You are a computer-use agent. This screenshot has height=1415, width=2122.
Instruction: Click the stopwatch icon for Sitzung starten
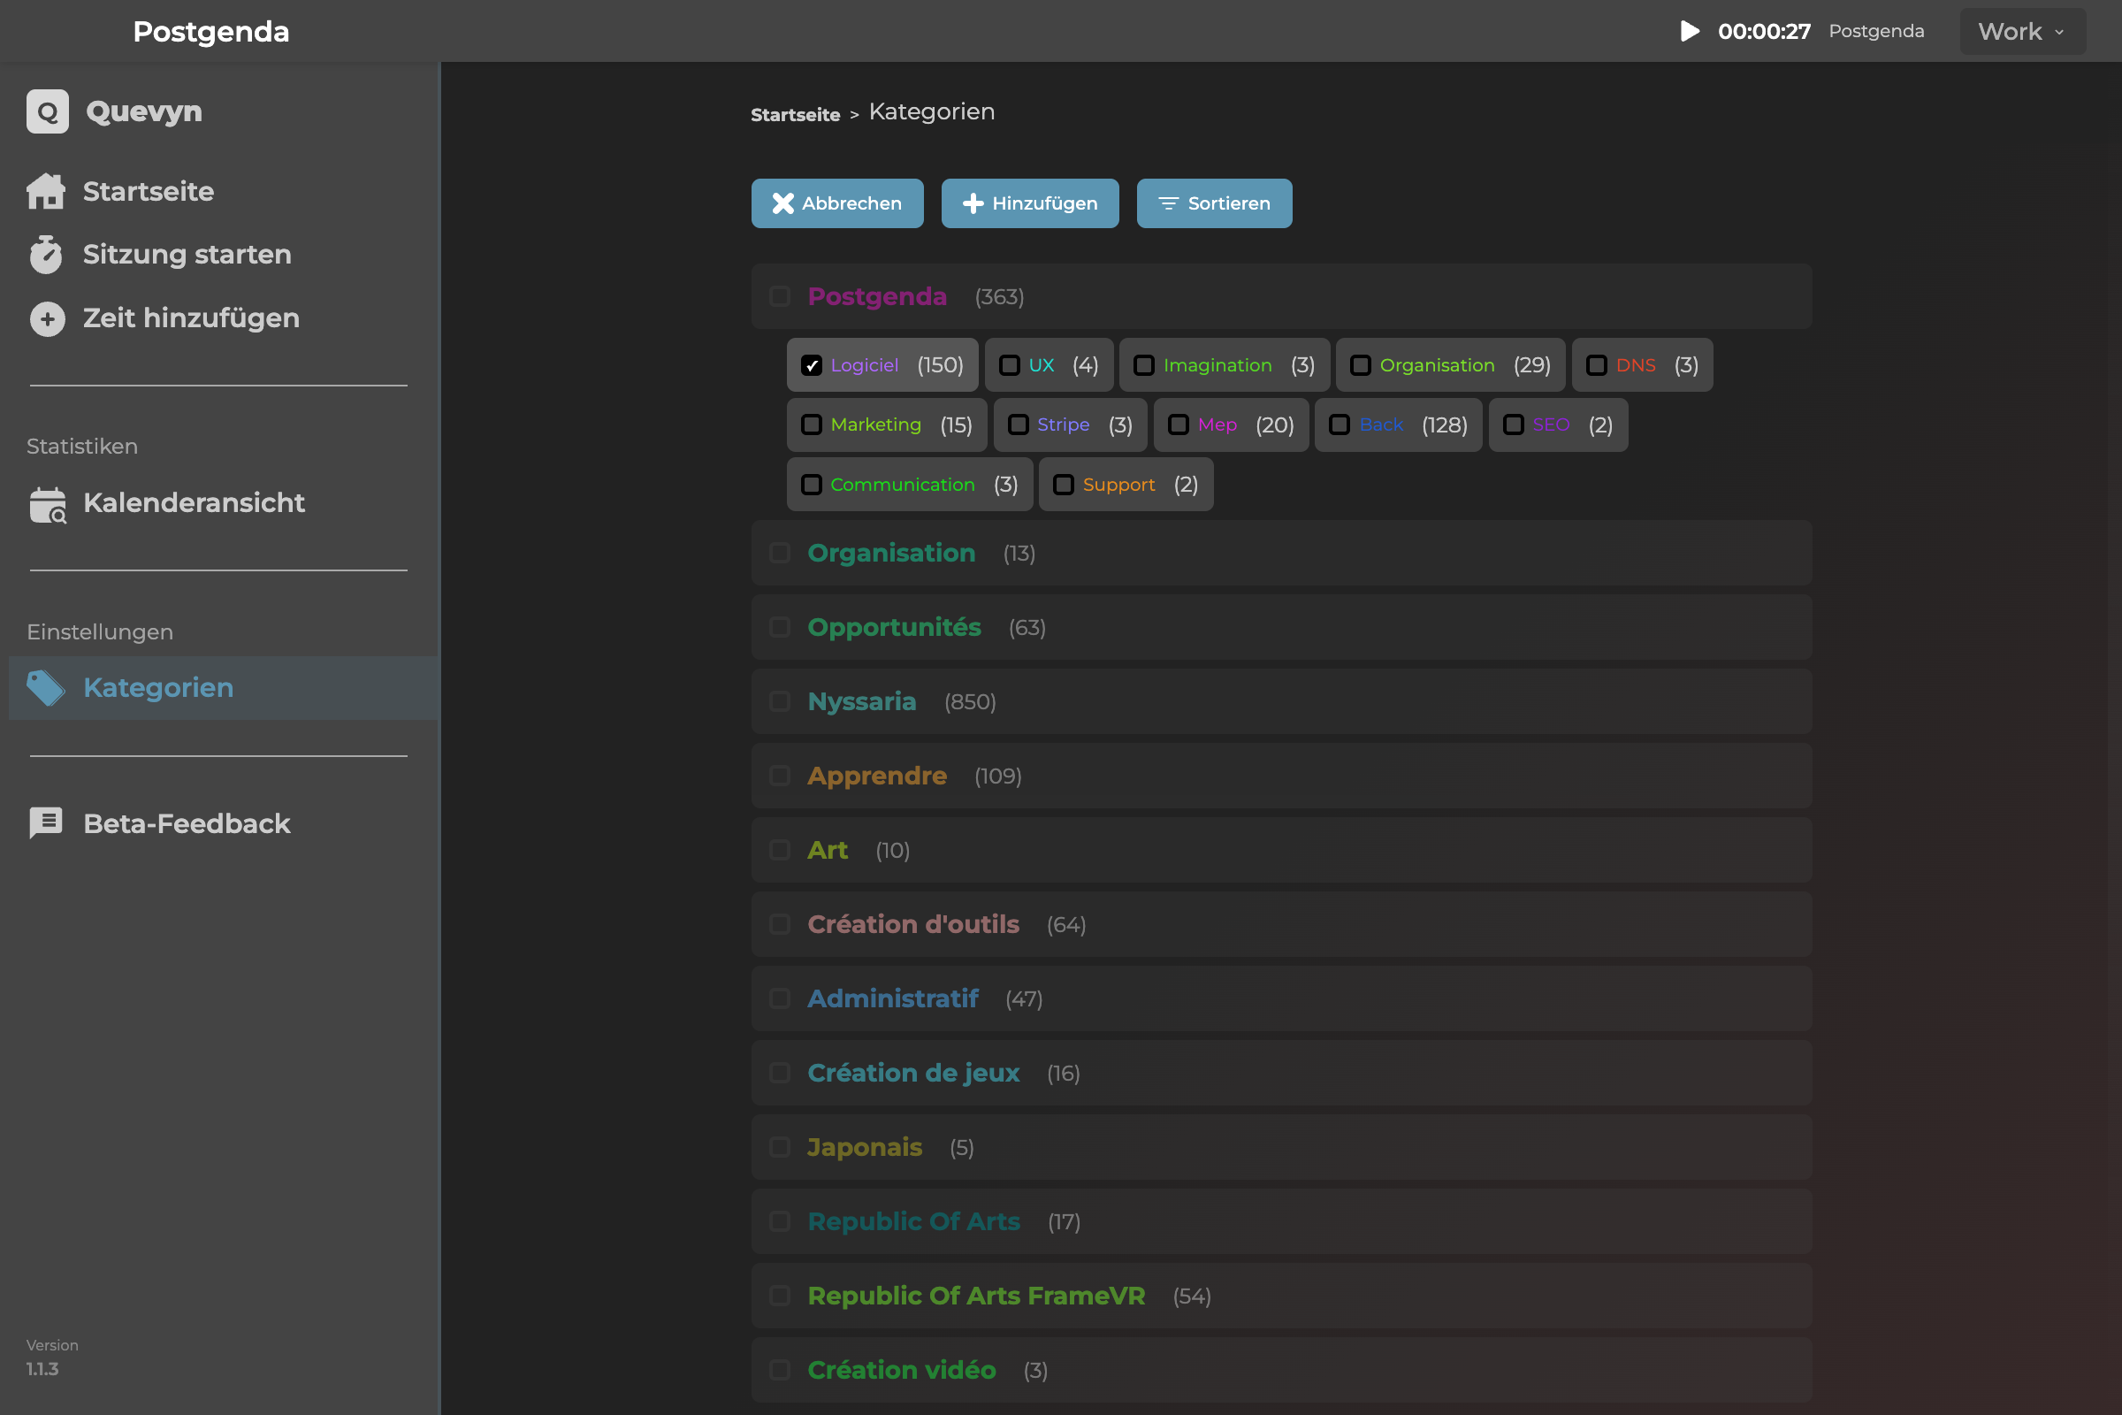[46, 255]
